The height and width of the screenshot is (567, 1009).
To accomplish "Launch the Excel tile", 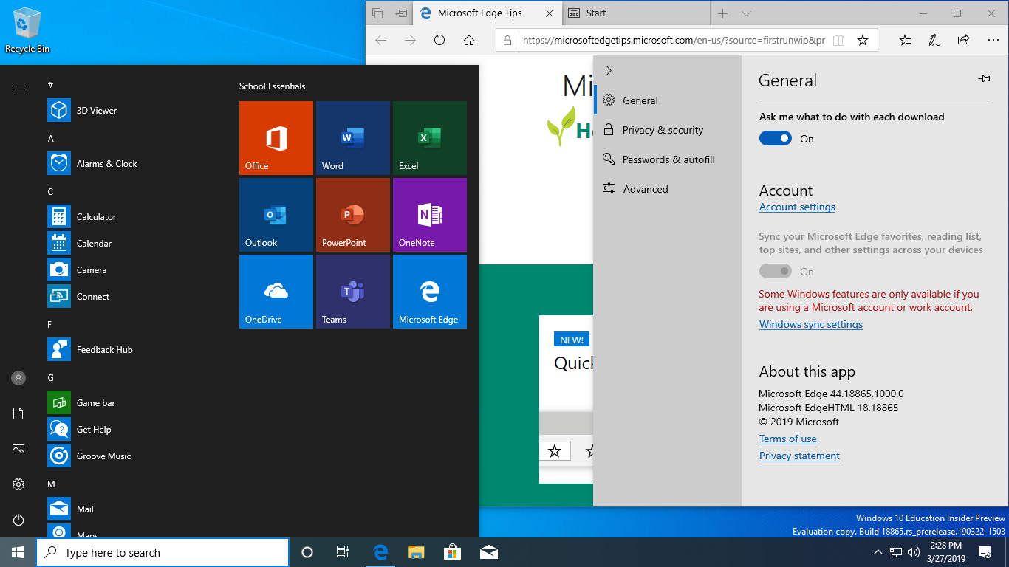I will point(430,138).
